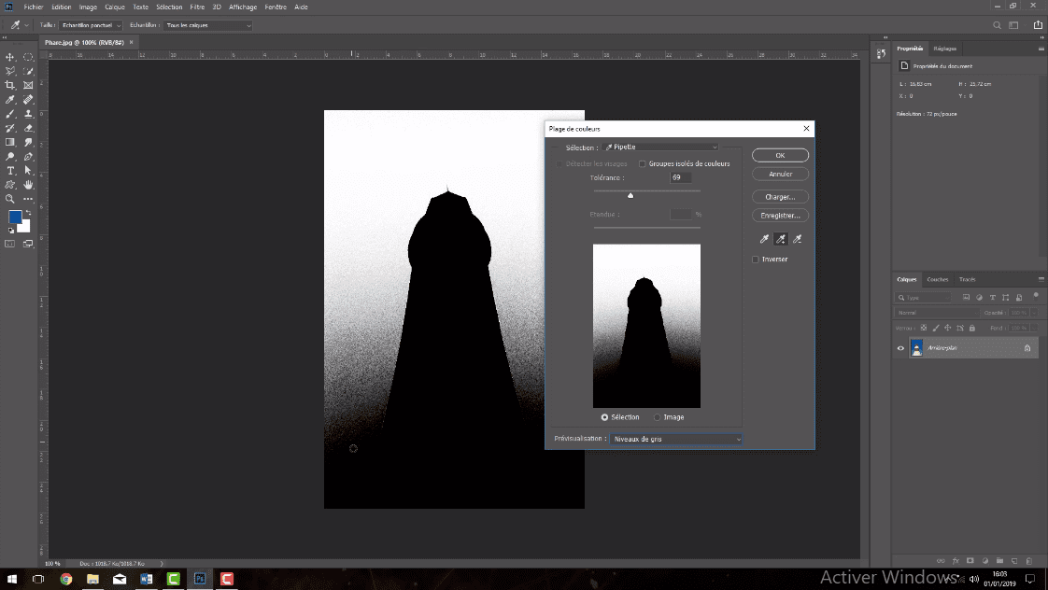Switch to the Couches tab

pos(937,279)
